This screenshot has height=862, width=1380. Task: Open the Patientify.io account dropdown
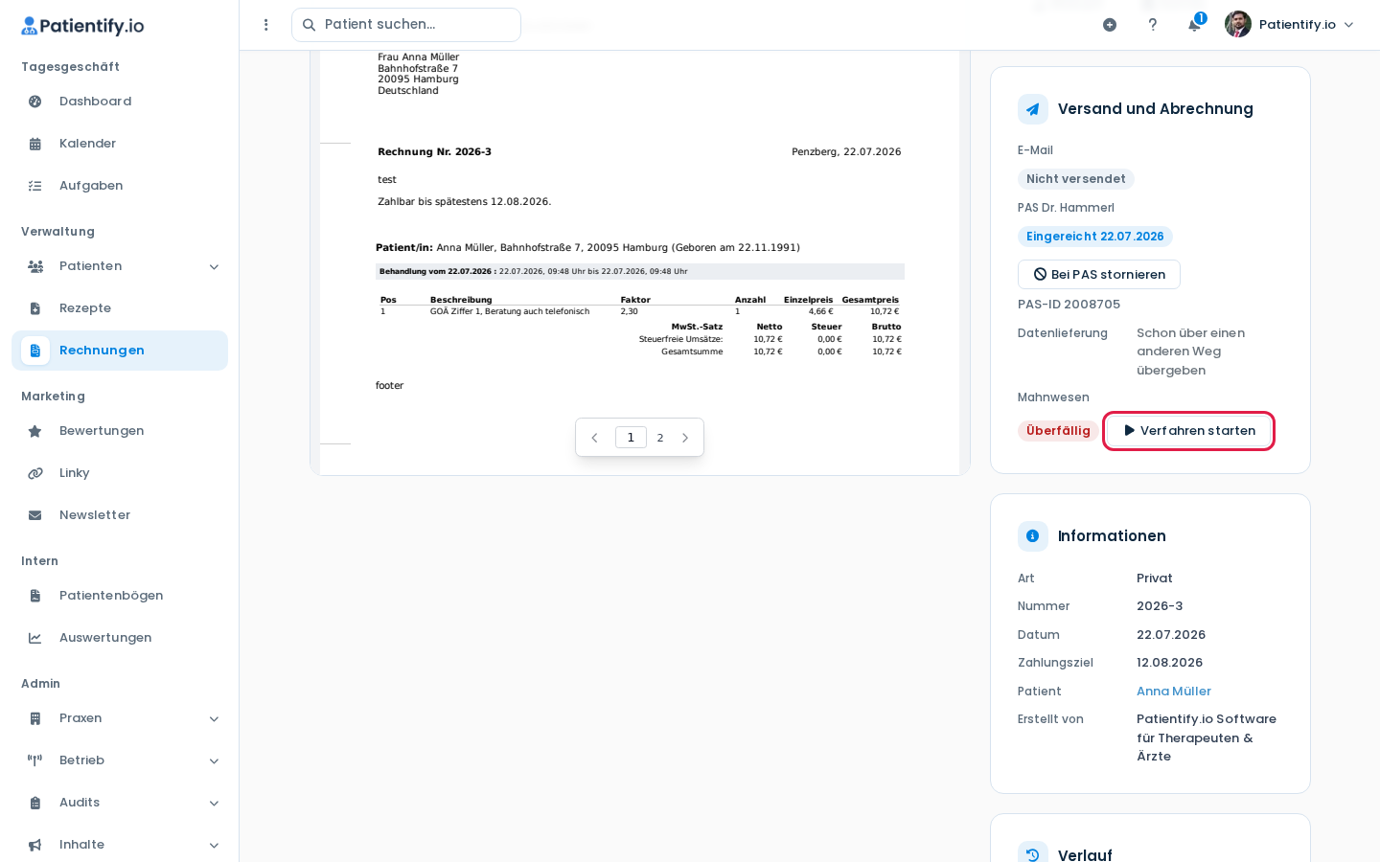(1291, 25)
